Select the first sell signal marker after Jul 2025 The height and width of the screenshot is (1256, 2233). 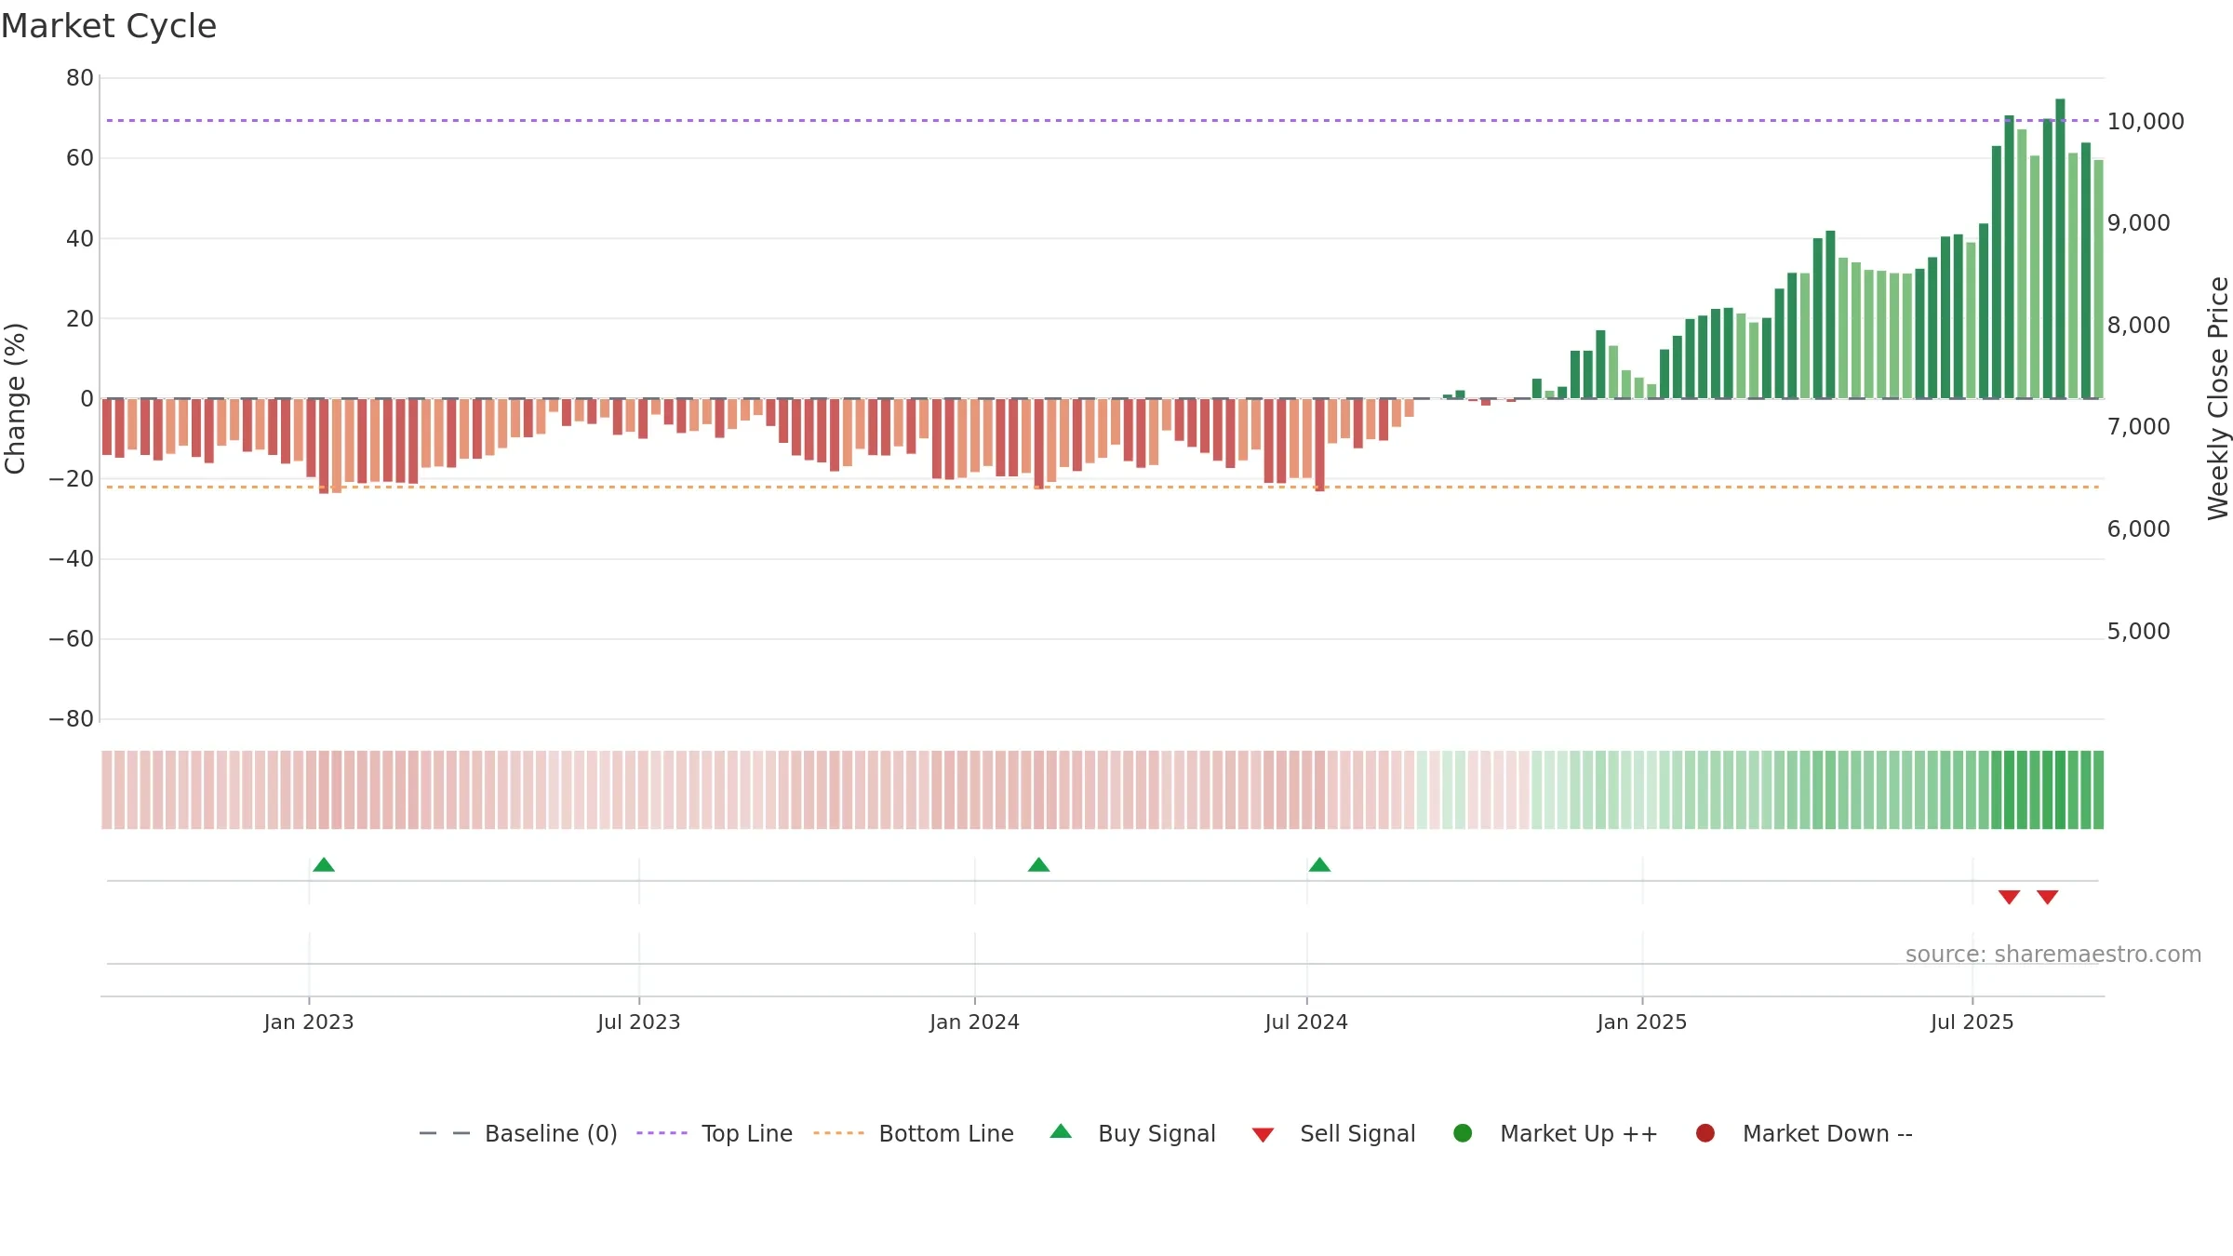point(2009,897)
